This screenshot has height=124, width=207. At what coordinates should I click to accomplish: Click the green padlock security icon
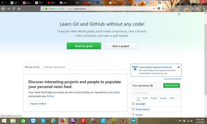[46, 9]
